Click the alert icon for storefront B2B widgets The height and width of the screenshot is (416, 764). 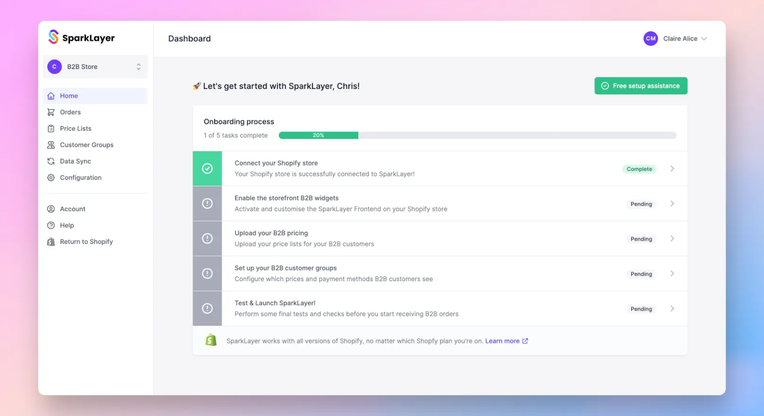[207, 203]
